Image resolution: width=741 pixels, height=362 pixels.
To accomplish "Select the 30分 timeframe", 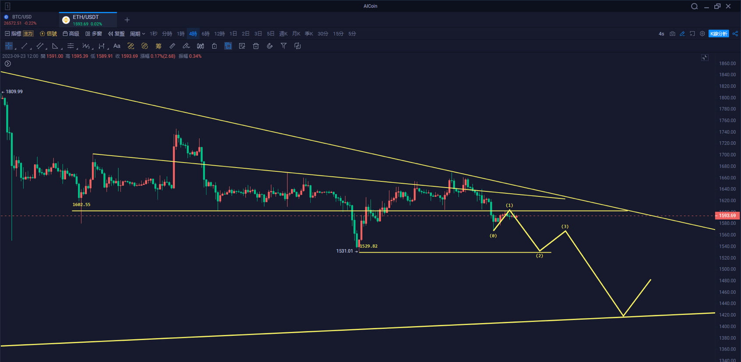I will point(323,34).
